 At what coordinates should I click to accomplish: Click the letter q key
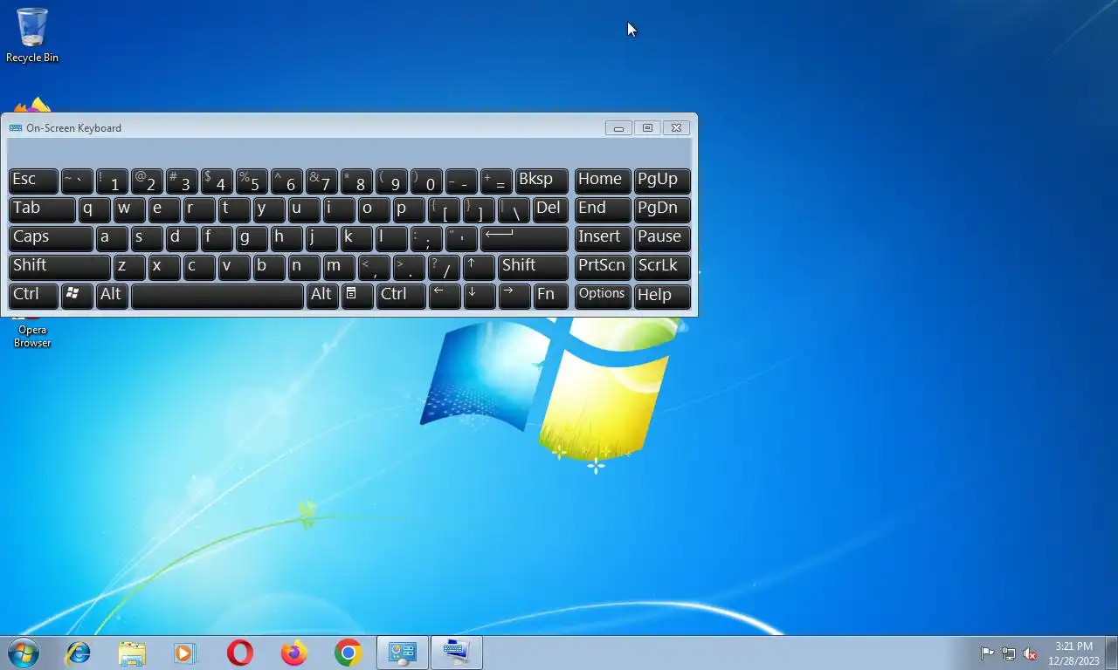94,209
